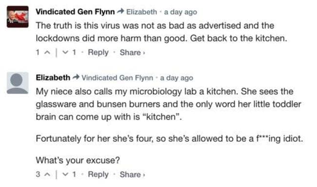View upvote count on Elizabeth's reply

point(38,174)
